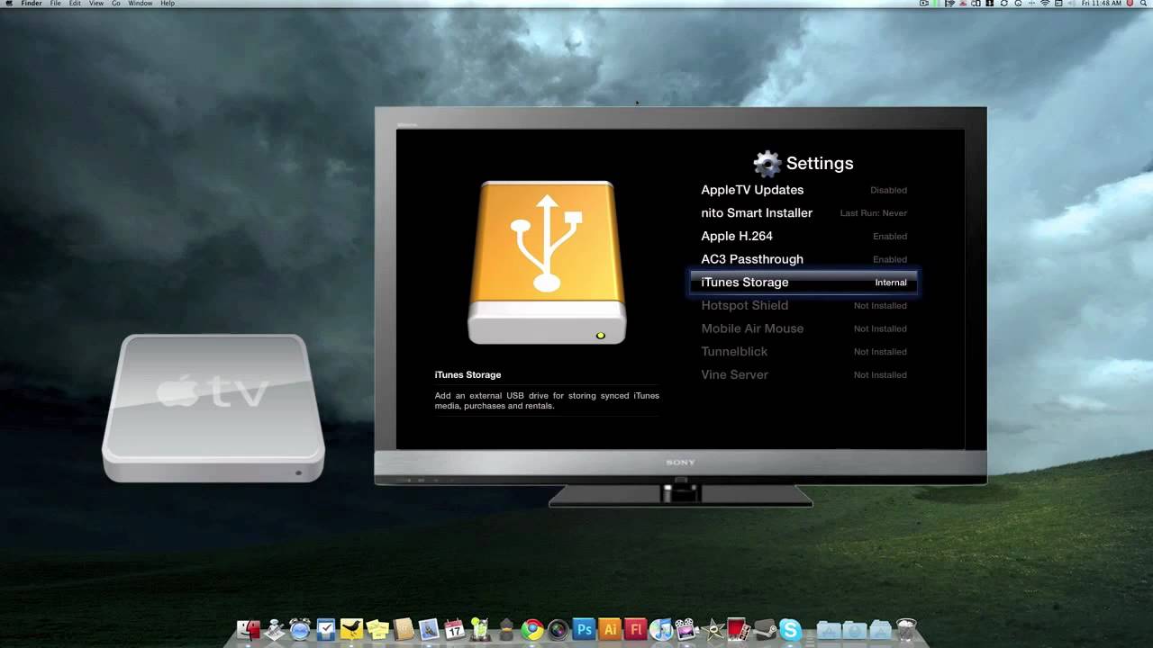Launch Preview from the dock
Viewport: 1153px width, 648px height.
coord(429,630)
